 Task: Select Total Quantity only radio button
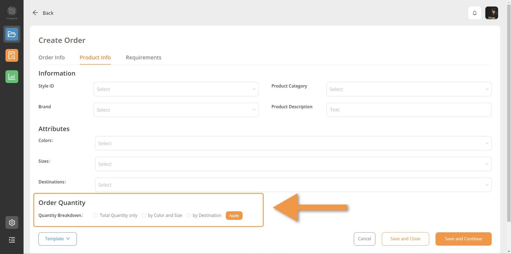pyautogui.click(x=95, y=216)
